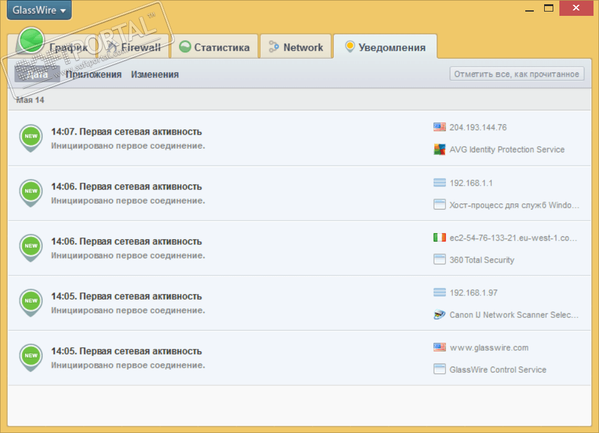Close the GlassWire window
This screenshot has width=599, height=433.
[x=576, y=8]
